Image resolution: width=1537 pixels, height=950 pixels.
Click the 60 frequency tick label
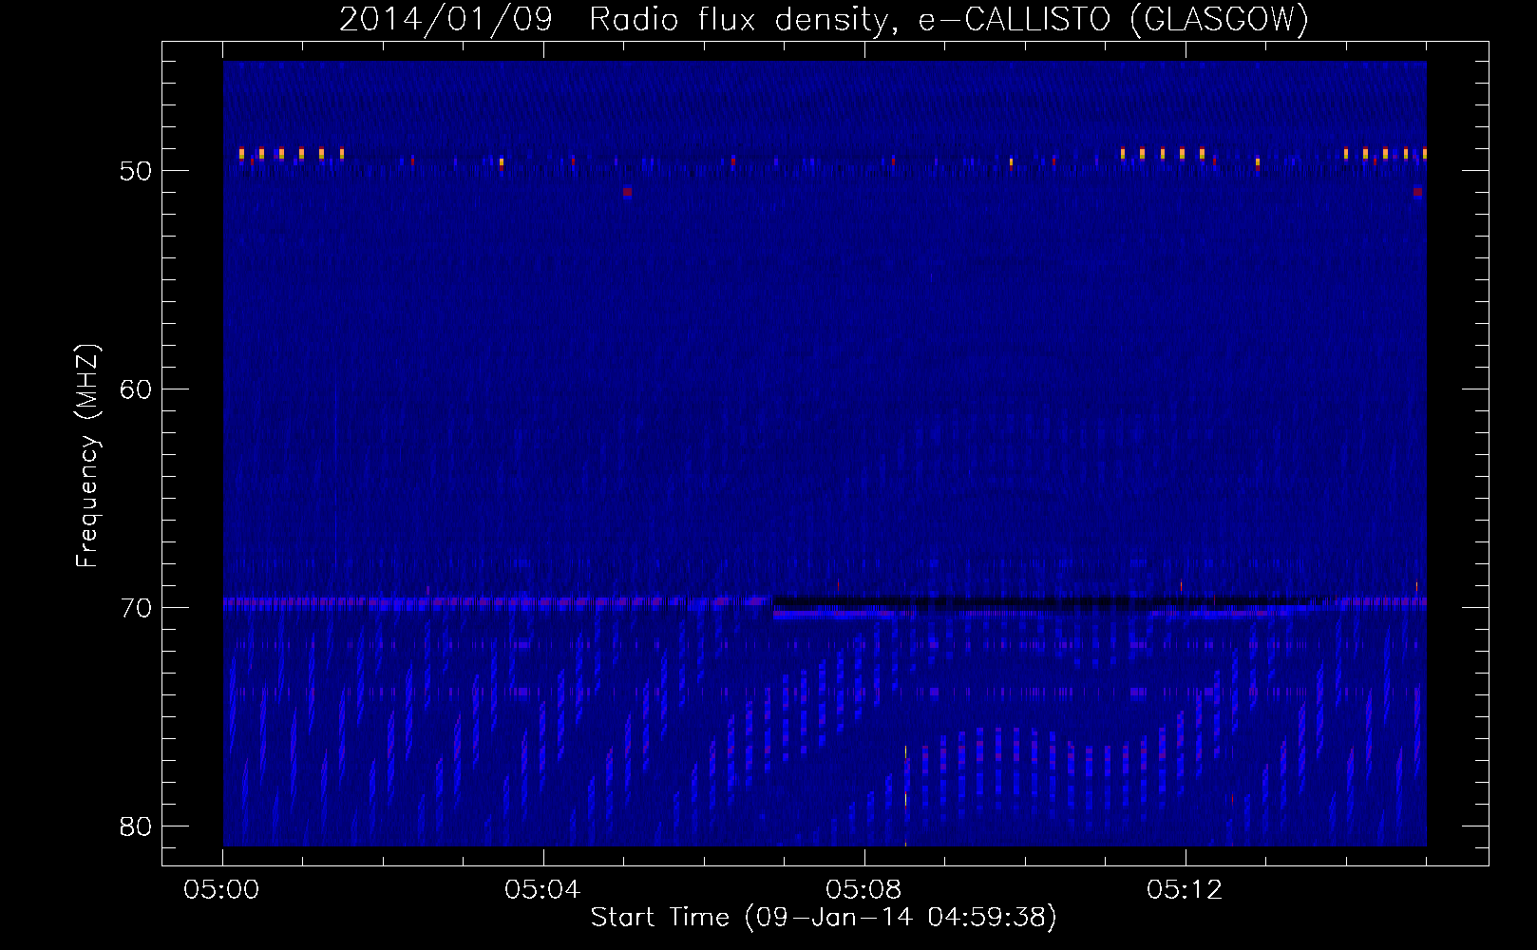136,389
